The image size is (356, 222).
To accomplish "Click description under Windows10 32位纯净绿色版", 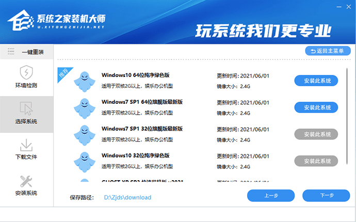I will 137,167.
